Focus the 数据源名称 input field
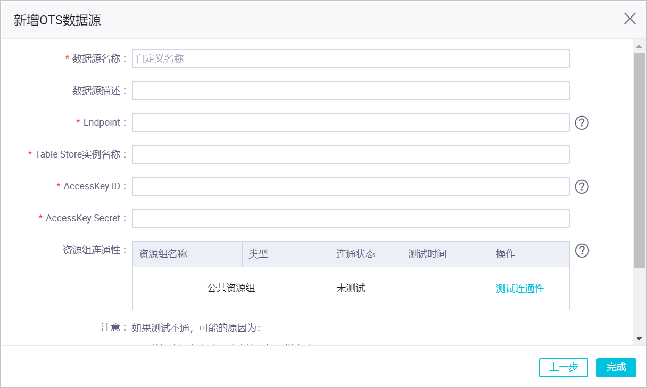 click(351, 59)
